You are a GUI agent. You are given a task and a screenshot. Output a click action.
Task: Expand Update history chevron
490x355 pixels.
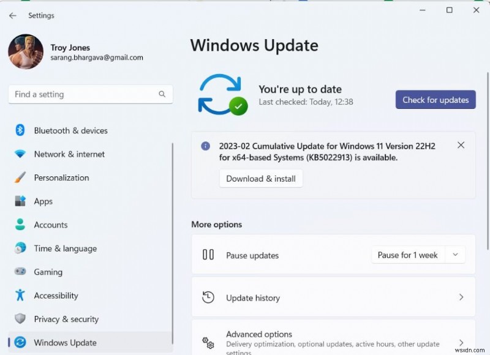click(461, 297)
